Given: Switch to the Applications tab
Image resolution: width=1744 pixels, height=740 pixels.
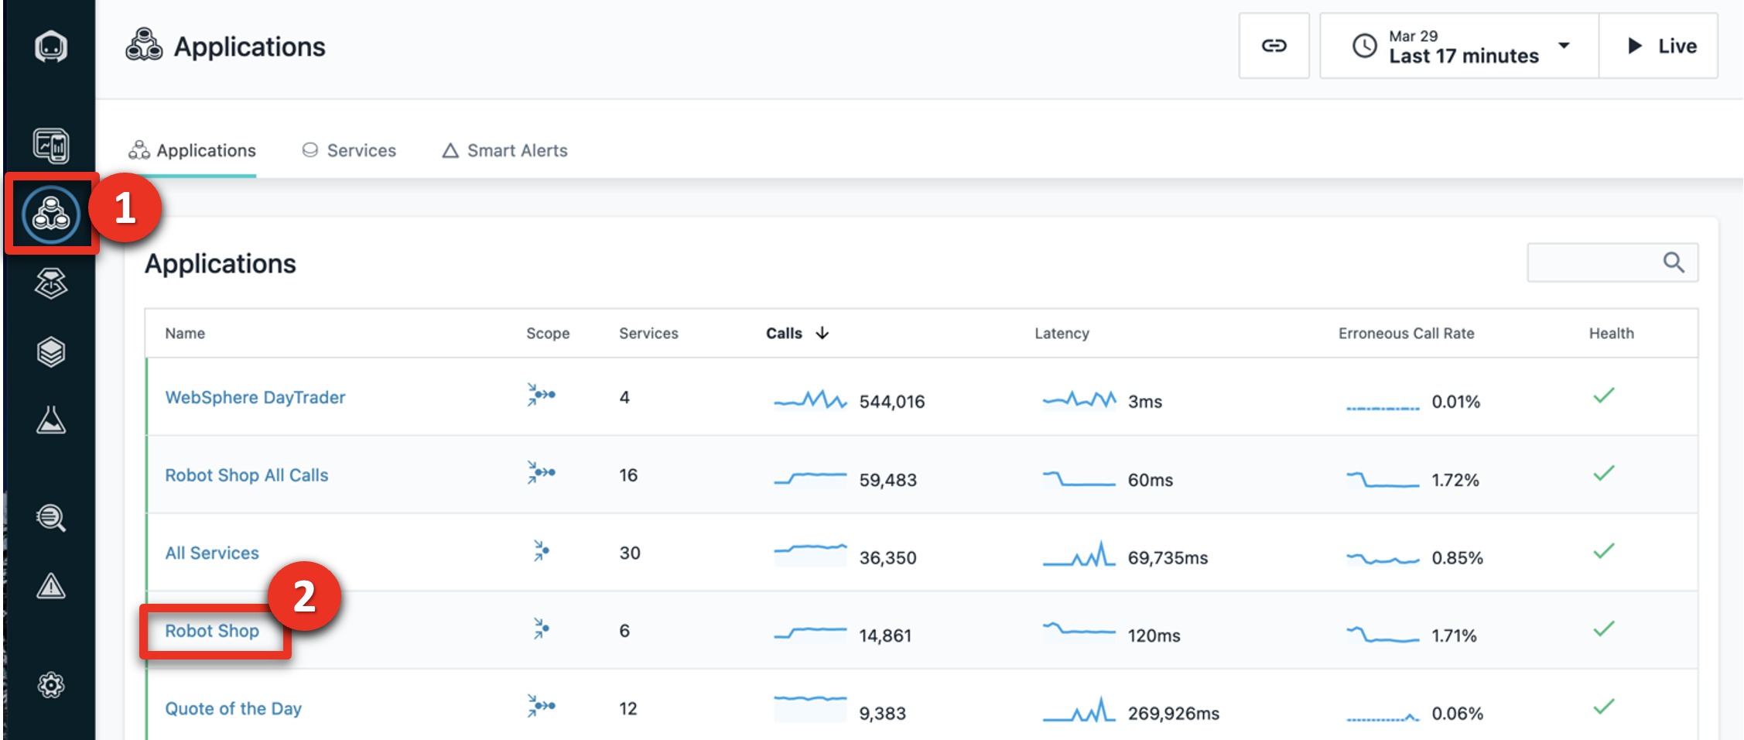Looking at the screenshot, I should [192, 150].
